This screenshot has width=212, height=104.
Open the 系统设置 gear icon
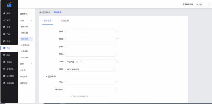tap(4, 83)
